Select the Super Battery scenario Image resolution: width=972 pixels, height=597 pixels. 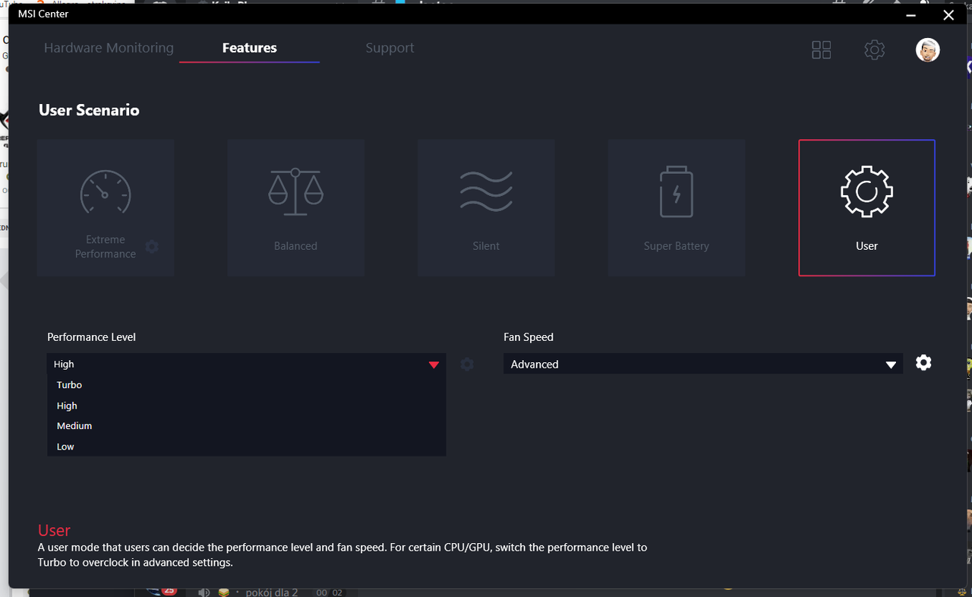point(676,207)
